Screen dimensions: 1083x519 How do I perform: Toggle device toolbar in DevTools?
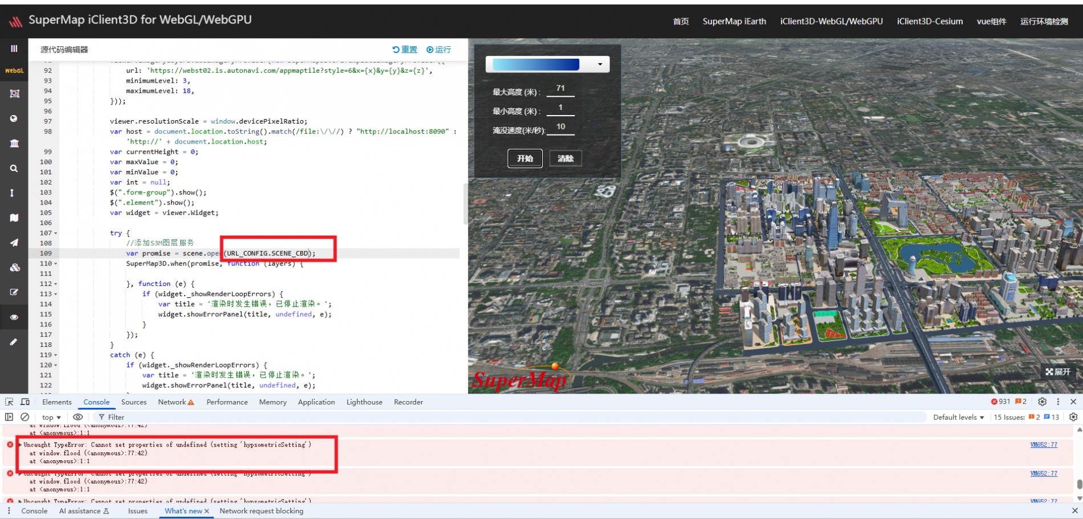25,402
